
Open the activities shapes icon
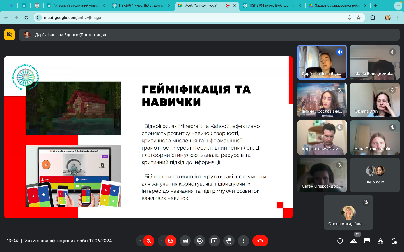pyautogui.click(x=380, y=241)
